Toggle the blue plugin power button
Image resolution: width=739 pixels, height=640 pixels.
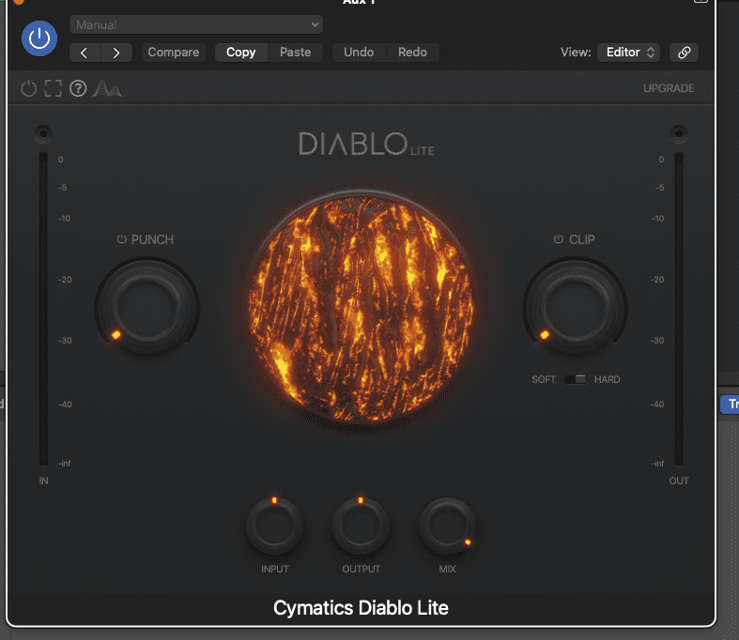[39, 38]
